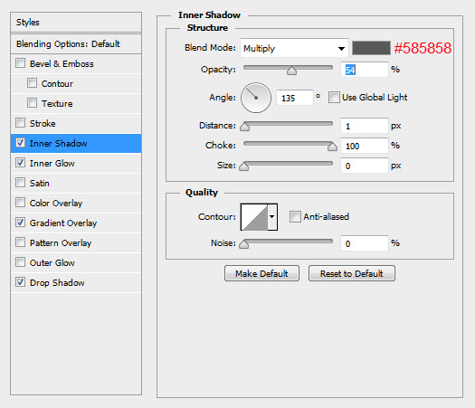Uncheck the Gradient Overlay checkbox
This screenshot has height=408, width=475.
pos(20,223)
